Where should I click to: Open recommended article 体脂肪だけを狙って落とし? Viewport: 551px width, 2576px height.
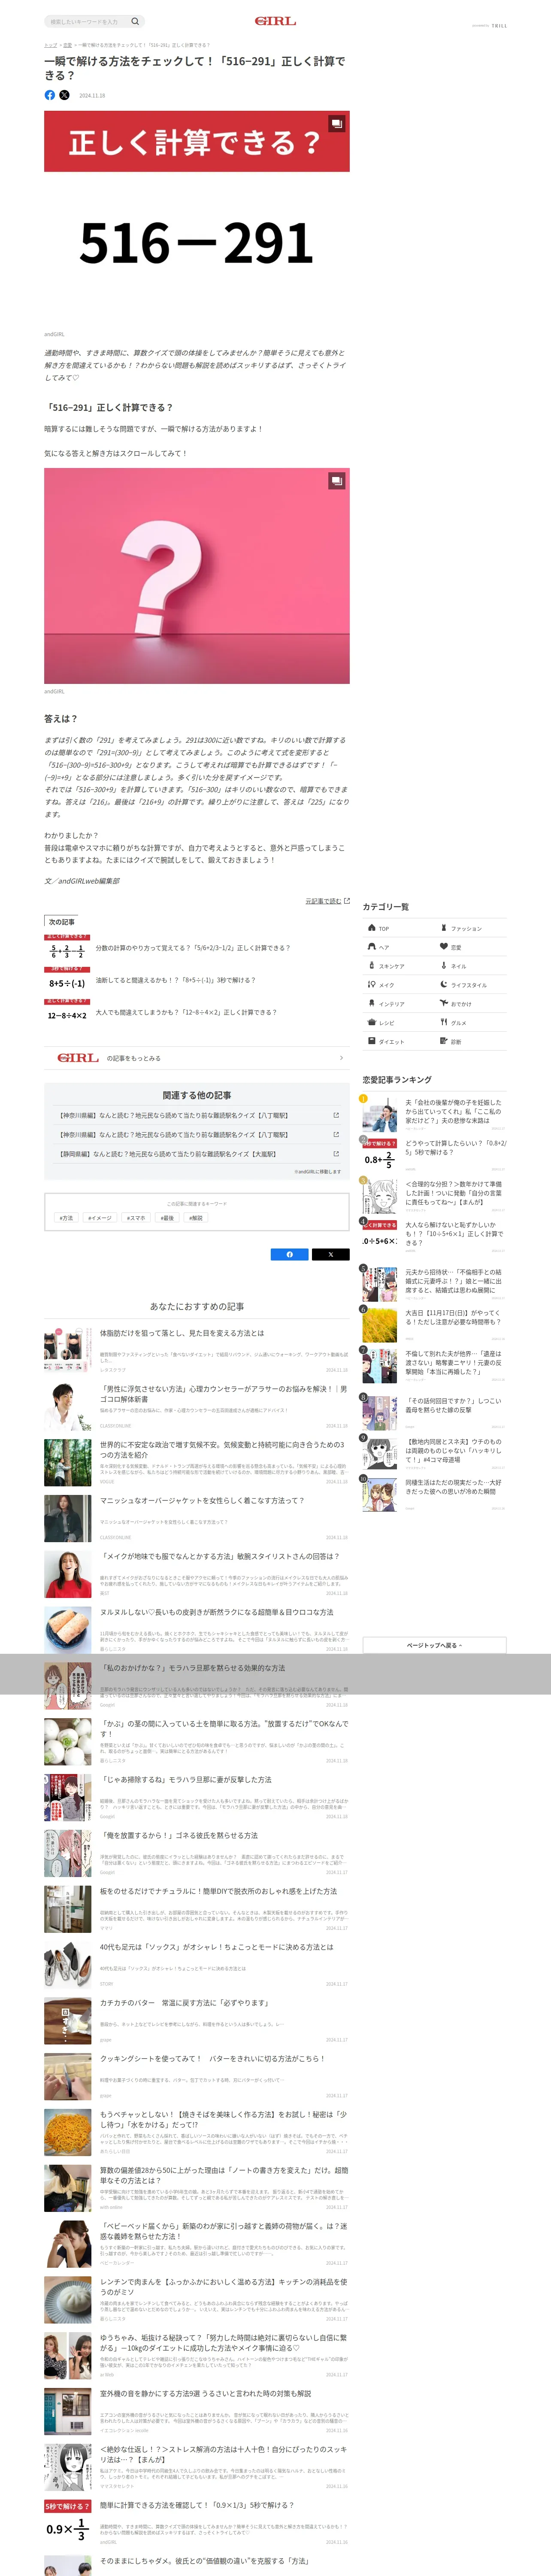197,1350
